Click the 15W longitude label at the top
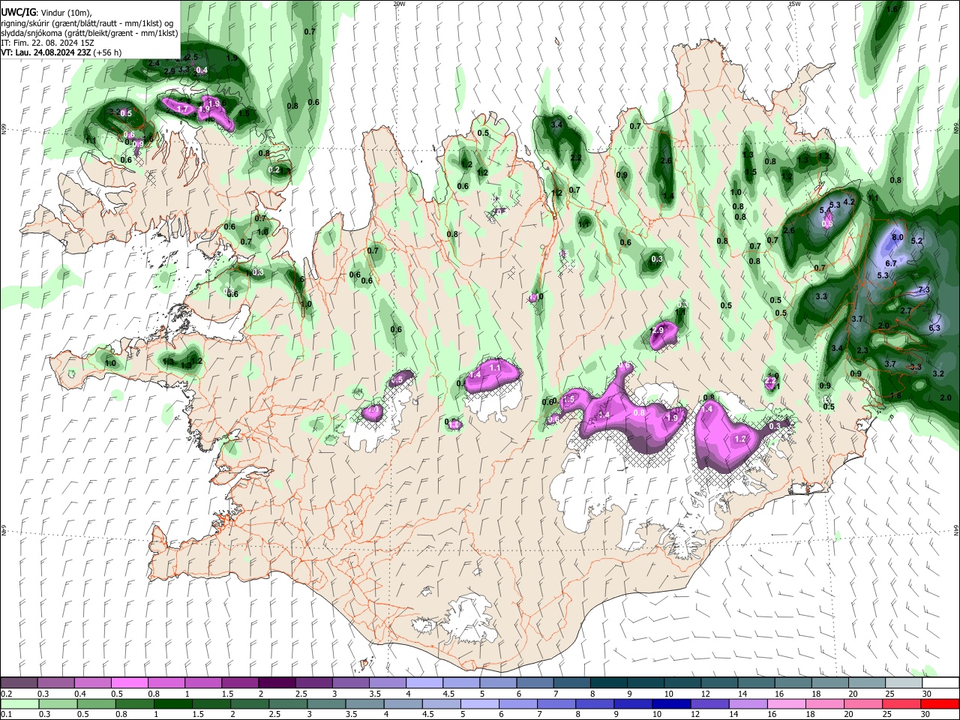The image size is (960, 720). coord(794,4)
